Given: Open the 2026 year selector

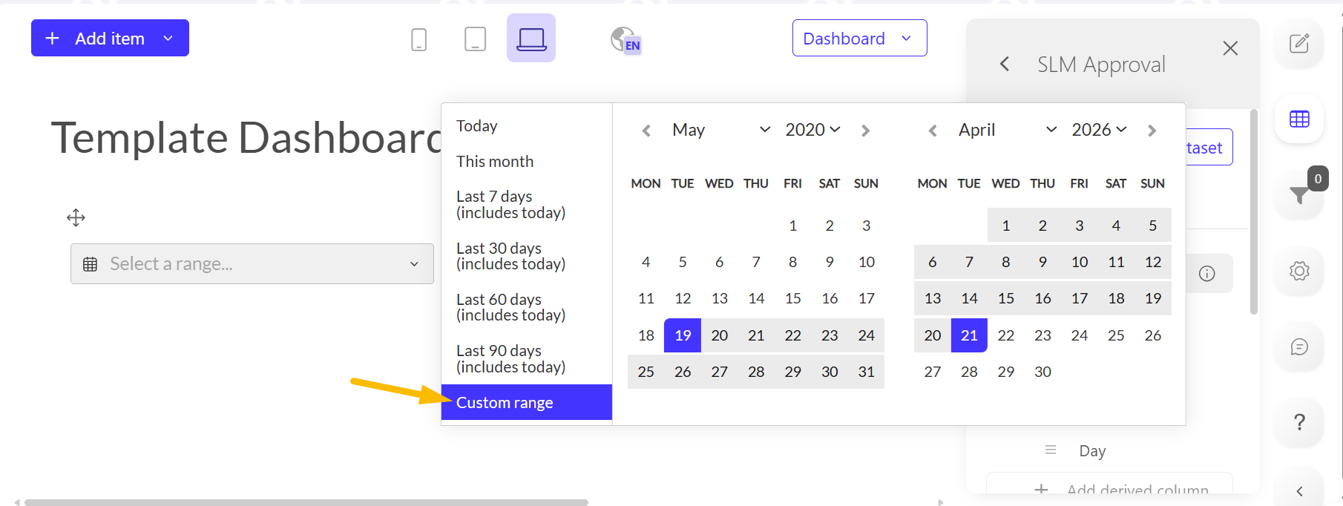Looking at the screenshot, I should tap(1099, 130).
